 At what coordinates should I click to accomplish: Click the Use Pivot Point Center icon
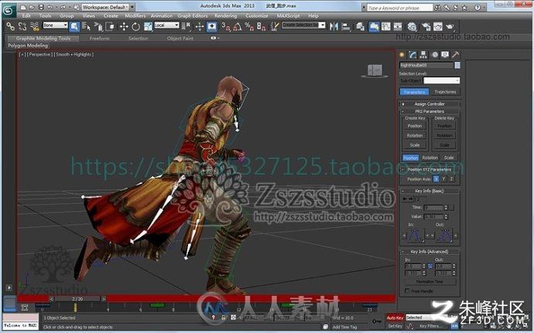[x=187, y=26]
